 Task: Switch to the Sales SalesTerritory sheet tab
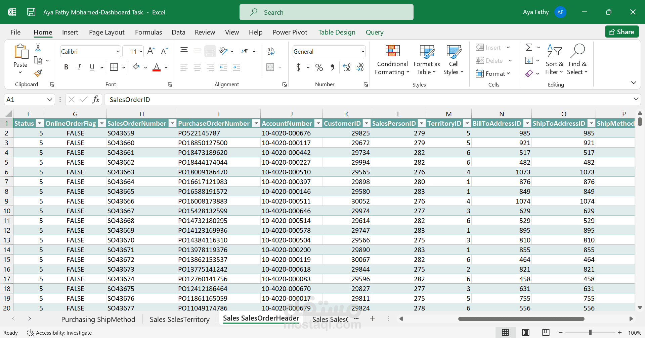point(179,319)
